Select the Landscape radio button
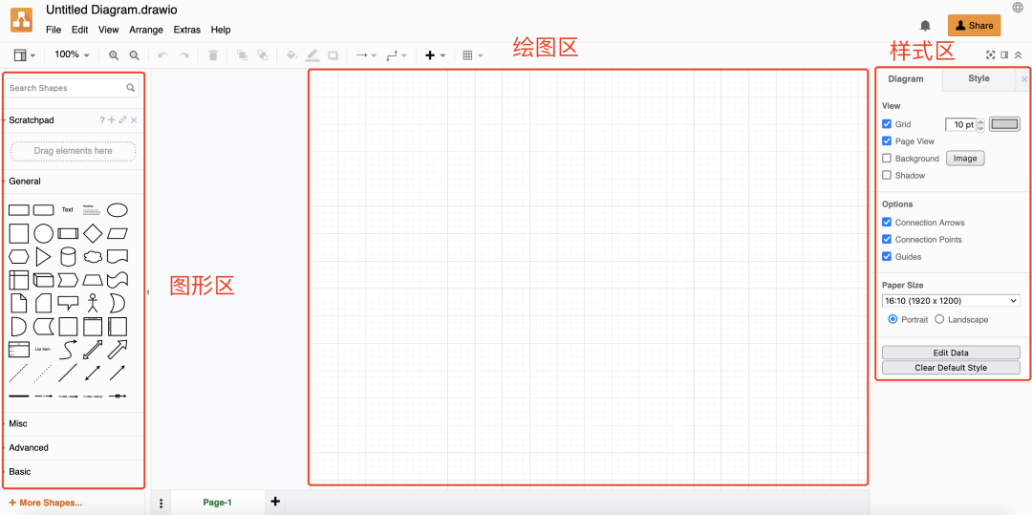This screenshot has width=1032, height=515. point(939,319)
